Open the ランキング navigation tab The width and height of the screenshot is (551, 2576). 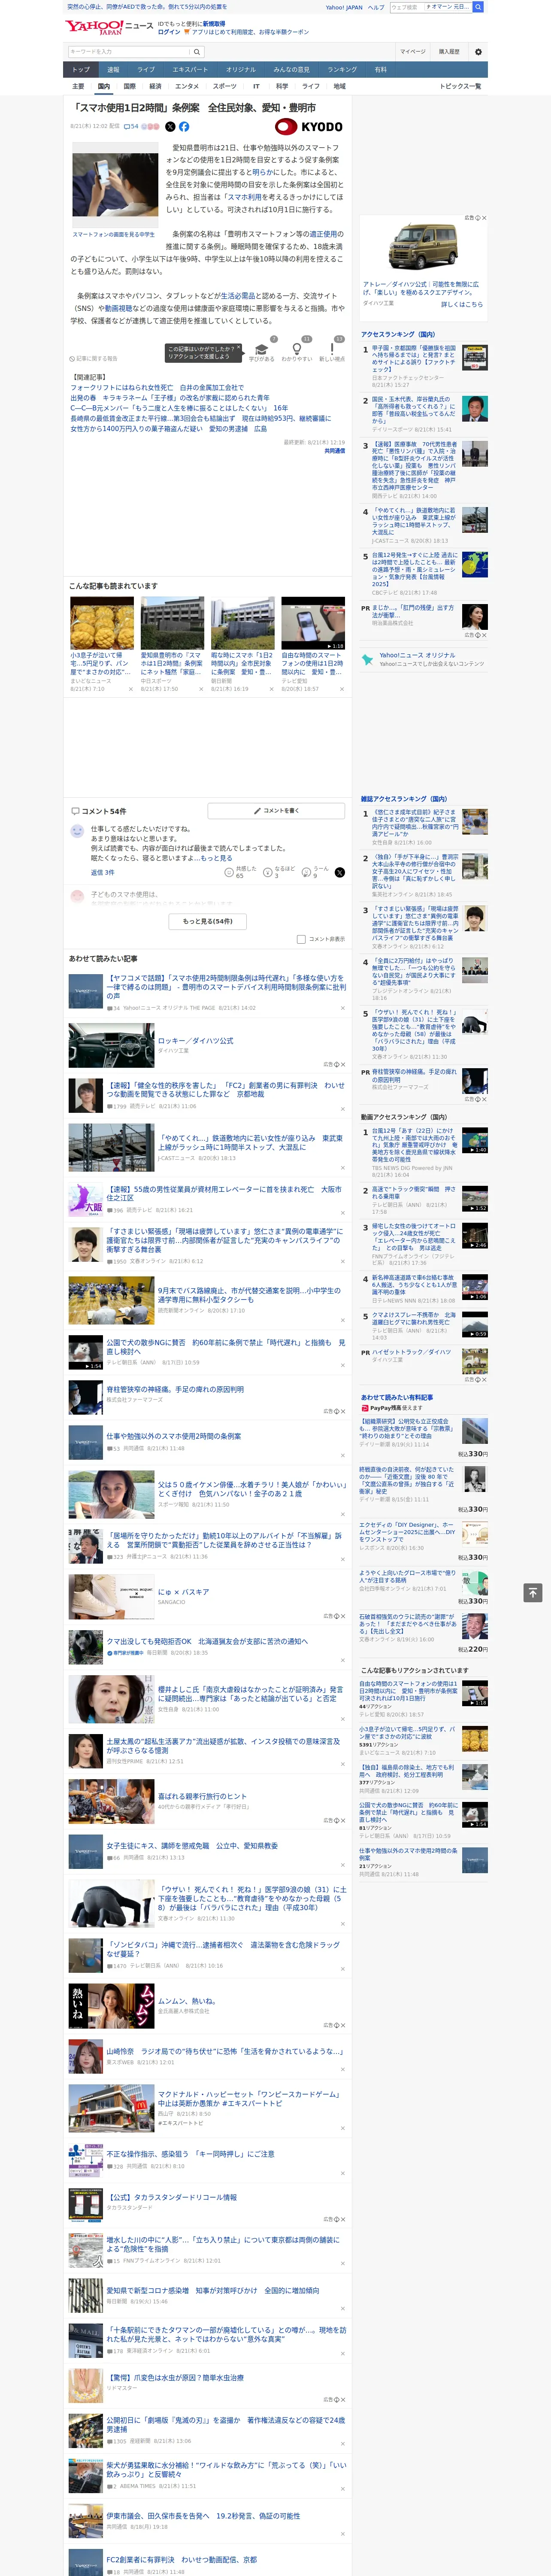click(342, 70)
